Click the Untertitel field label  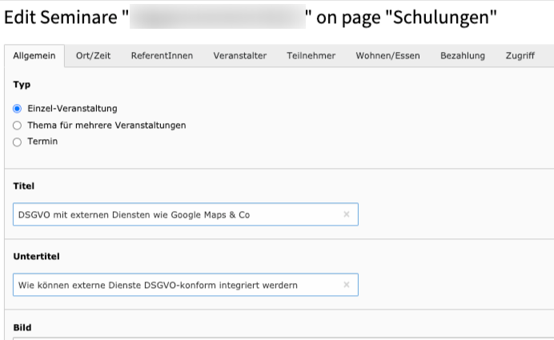click(36, 256)
